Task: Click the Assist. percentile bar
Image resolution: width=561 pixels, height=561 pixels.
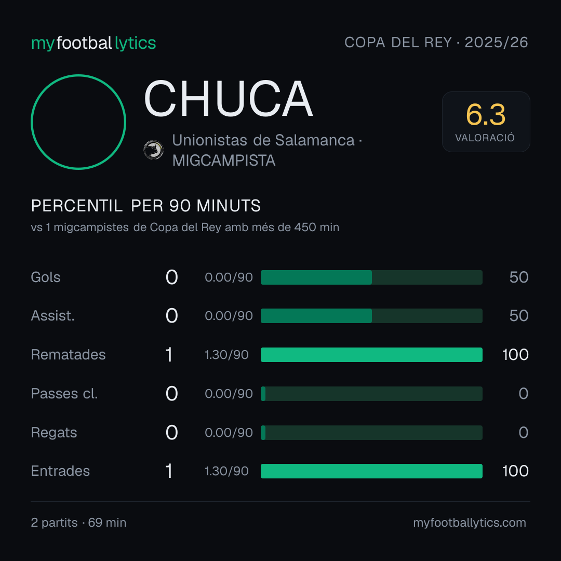Action: pos(371,316)
